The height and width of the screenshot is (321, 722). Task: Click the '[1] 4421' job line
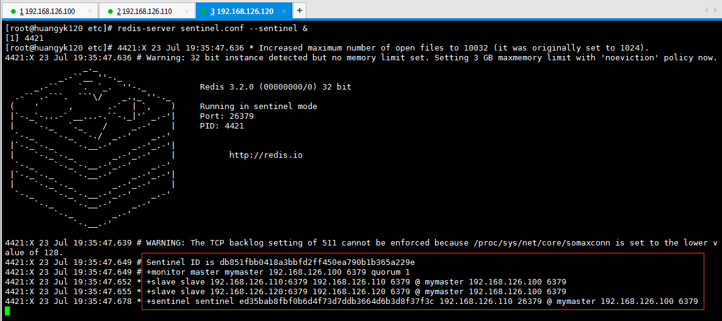[24, 38]
